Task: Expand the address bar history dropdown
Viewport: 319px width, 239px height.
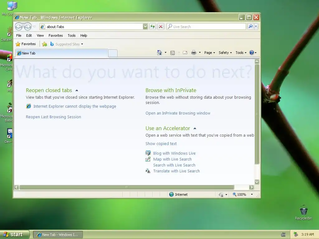Action: tap(145, 27)
